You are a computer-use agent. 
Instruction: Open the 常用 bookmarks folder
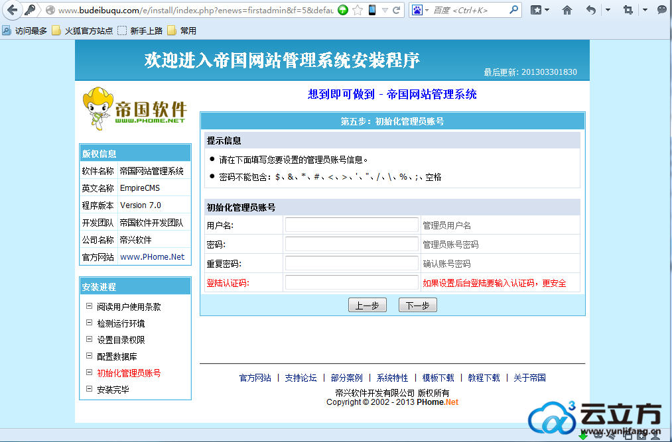click(182, 31)
